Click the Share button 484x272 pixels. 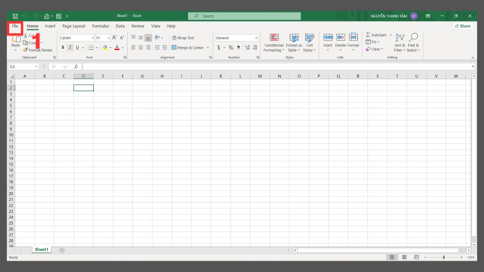coord(462,26)
